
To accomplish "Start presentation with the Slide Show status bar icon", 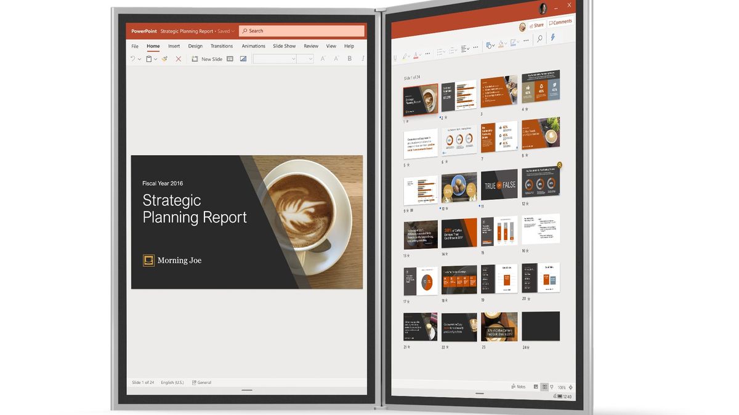I will coord(552,387).
